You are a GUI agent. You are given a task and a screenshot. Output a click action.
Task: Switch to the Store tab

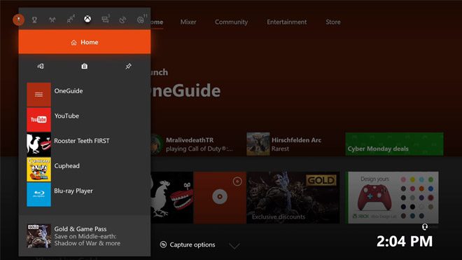333,22
